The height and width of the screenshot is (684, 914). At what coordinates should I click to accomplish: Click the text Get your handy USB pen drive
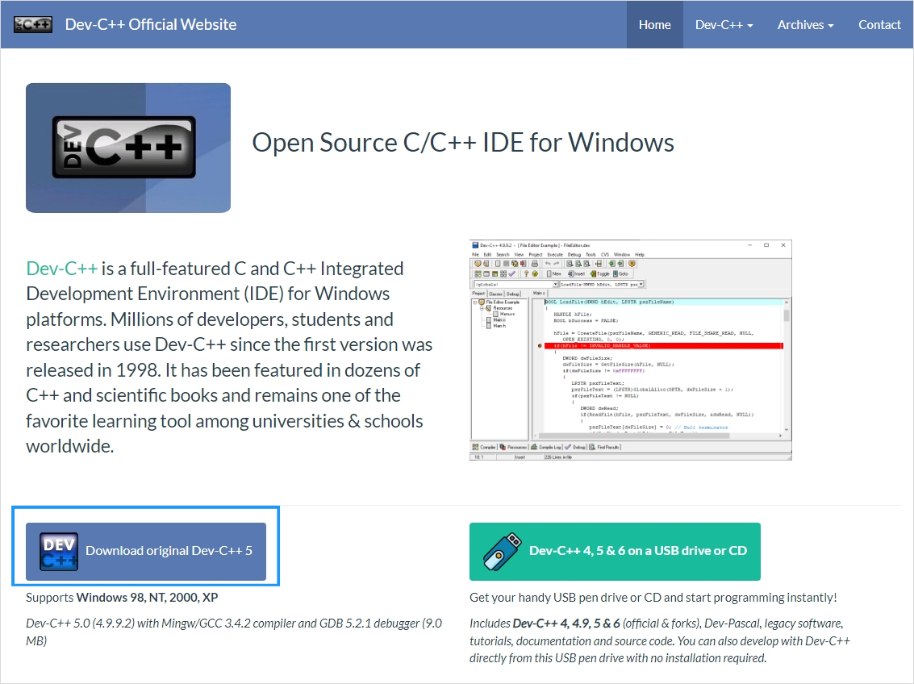(x=653, y=597)
